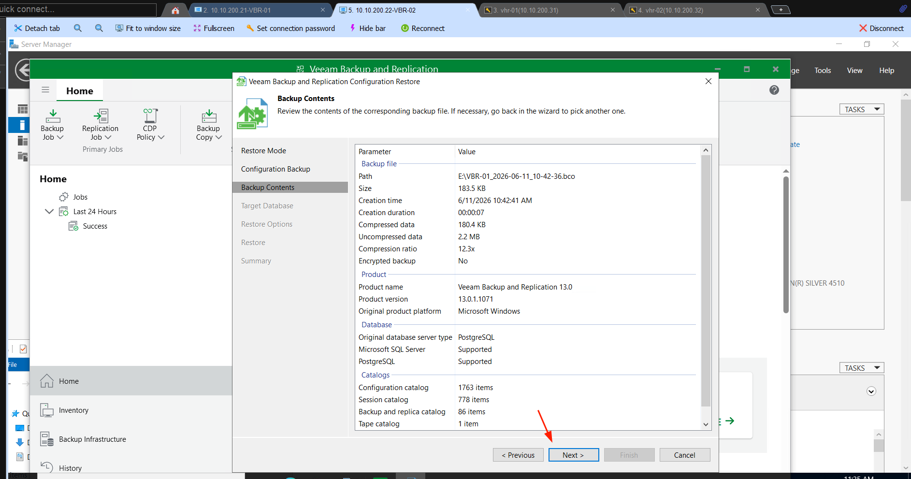Focus the Quick connect input field

click(x=78, y=9)
